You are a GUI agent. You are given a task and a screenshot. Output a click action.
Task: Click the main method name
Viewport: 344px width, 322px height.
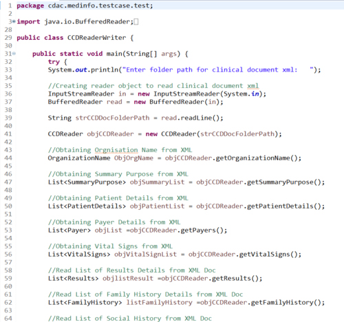pyautogui.click(x=115, y=54)
